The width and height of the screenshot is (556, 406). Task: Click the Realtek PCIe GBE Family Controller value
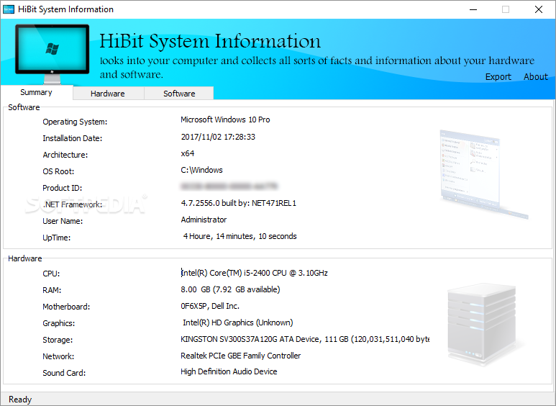click(x=240, y=356)
